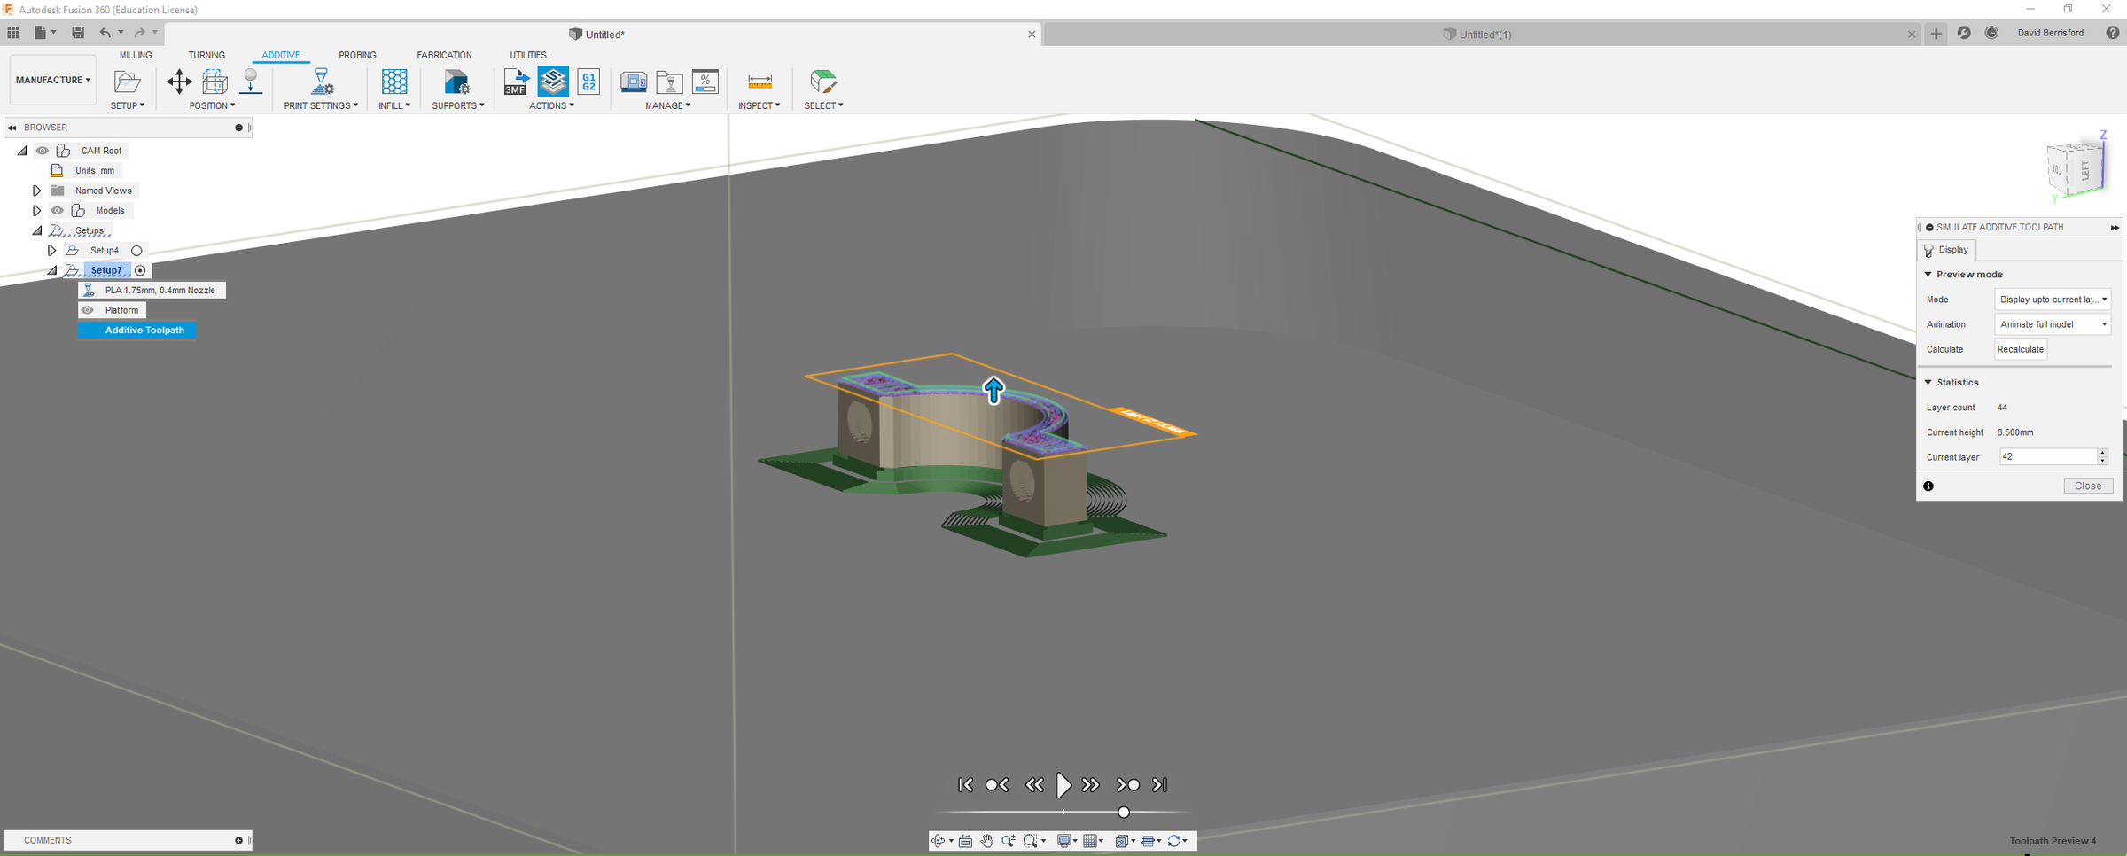Collapse the Statistics section
The image size is (2127, 856).
(x=1928, y=382)
